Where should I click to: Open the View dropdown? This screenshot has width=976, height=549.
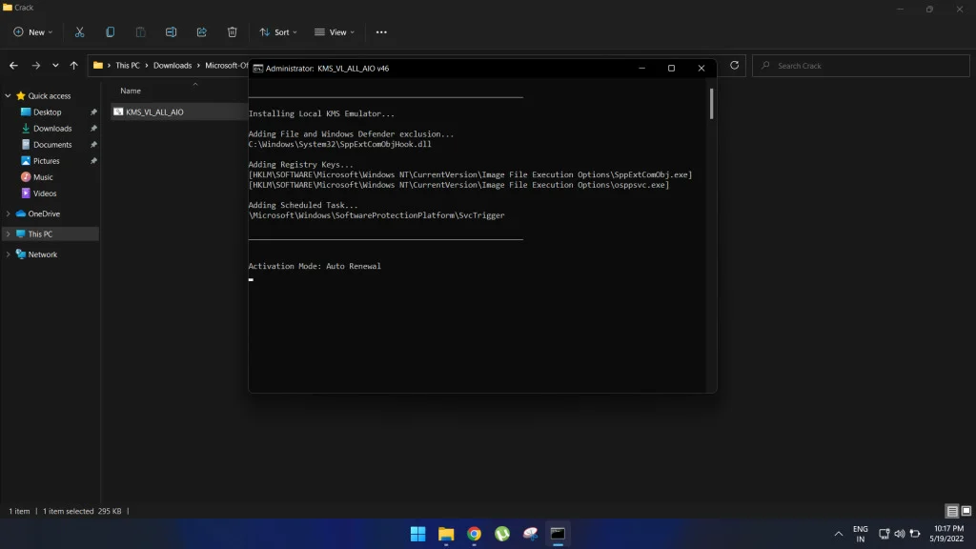click(x=335, y=32)
